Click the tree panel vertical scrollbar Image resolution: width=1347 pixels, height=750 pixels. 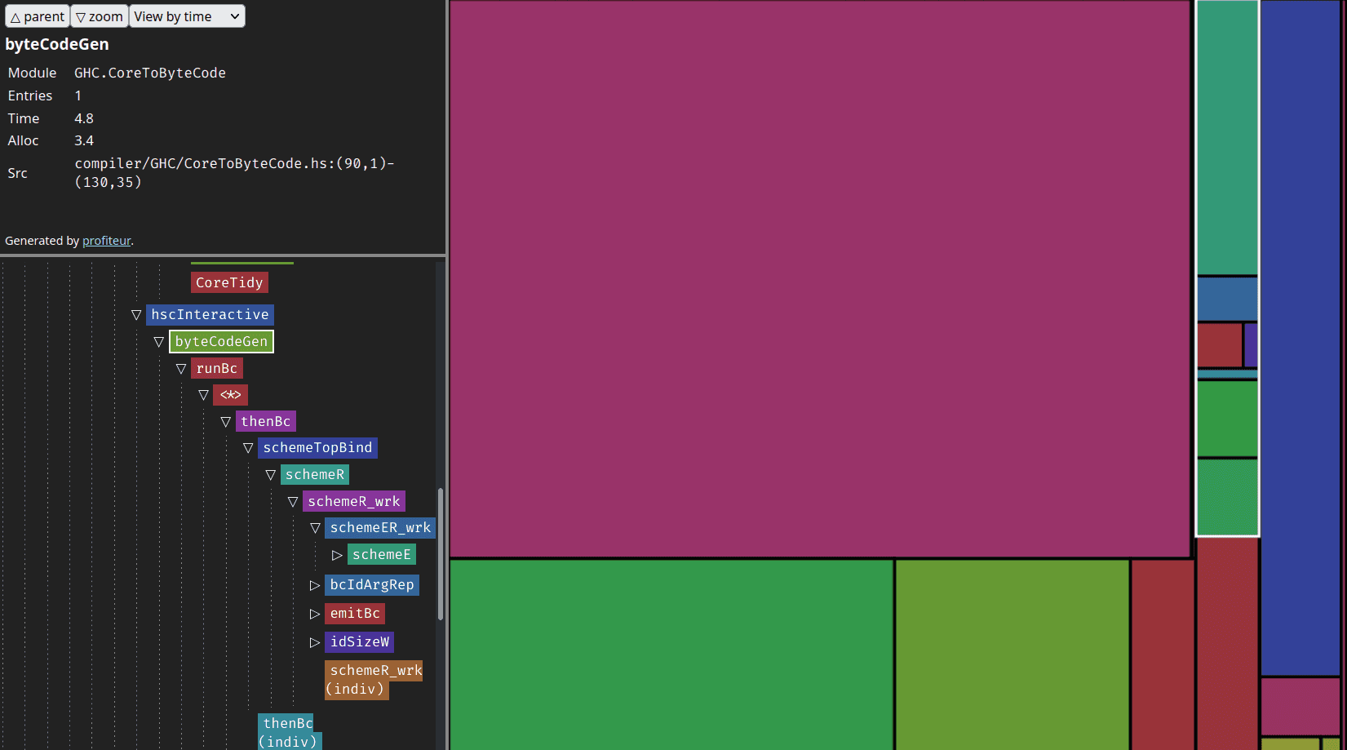[441, 555]
